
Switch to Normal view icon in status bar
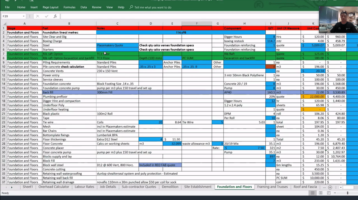click(x=313, y=193)
